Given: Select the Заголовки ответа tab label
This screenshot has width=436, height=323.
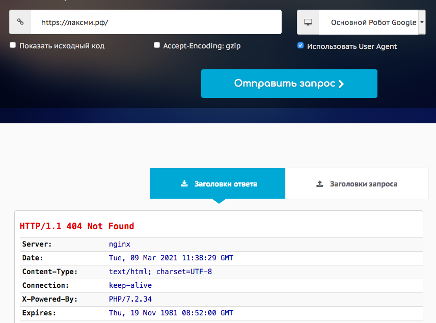Looking at the screenshot, I should coord(226,184).
